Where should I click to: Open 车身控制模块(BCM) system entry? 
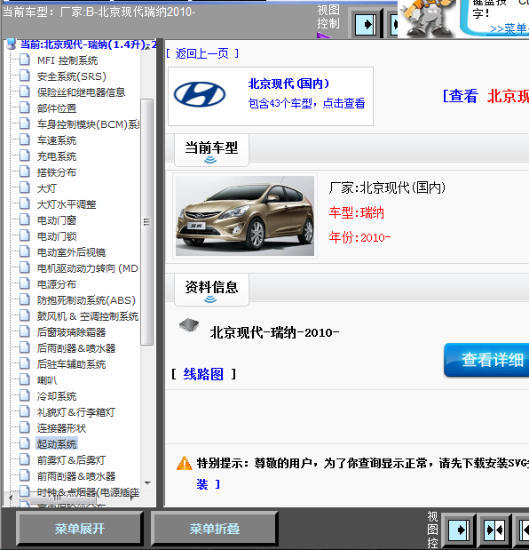pos(88,124)
